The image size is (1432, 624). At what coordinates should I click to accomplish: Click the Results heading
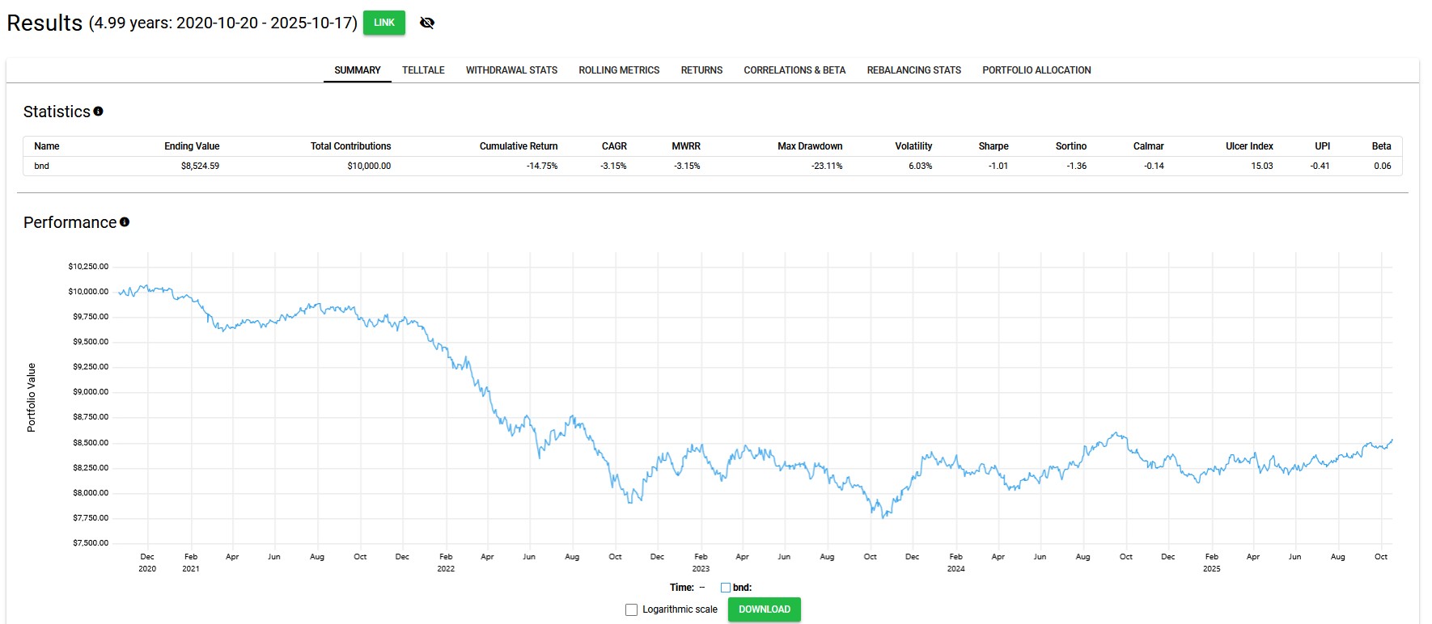(44, 23)
